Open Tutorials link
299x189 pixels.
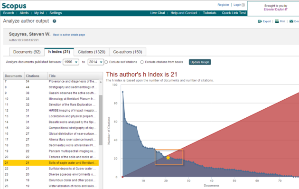(x=210, y=13)
